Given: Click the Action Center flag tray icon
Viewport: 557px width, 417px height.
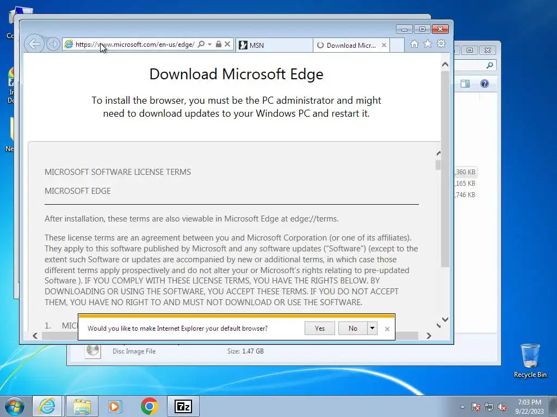Looking at the screenshot, I should [x=476, y=407].
